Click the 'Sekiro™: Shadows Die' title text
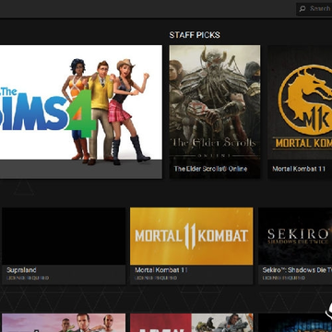 297,270
